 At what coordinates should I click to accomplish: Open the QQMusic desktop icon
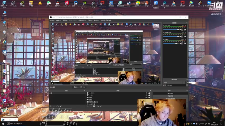[138, 4]
